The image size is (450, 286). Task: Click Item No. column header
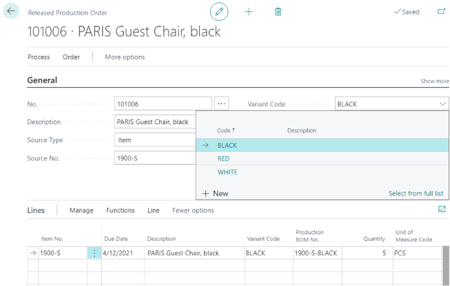(52, 239)
